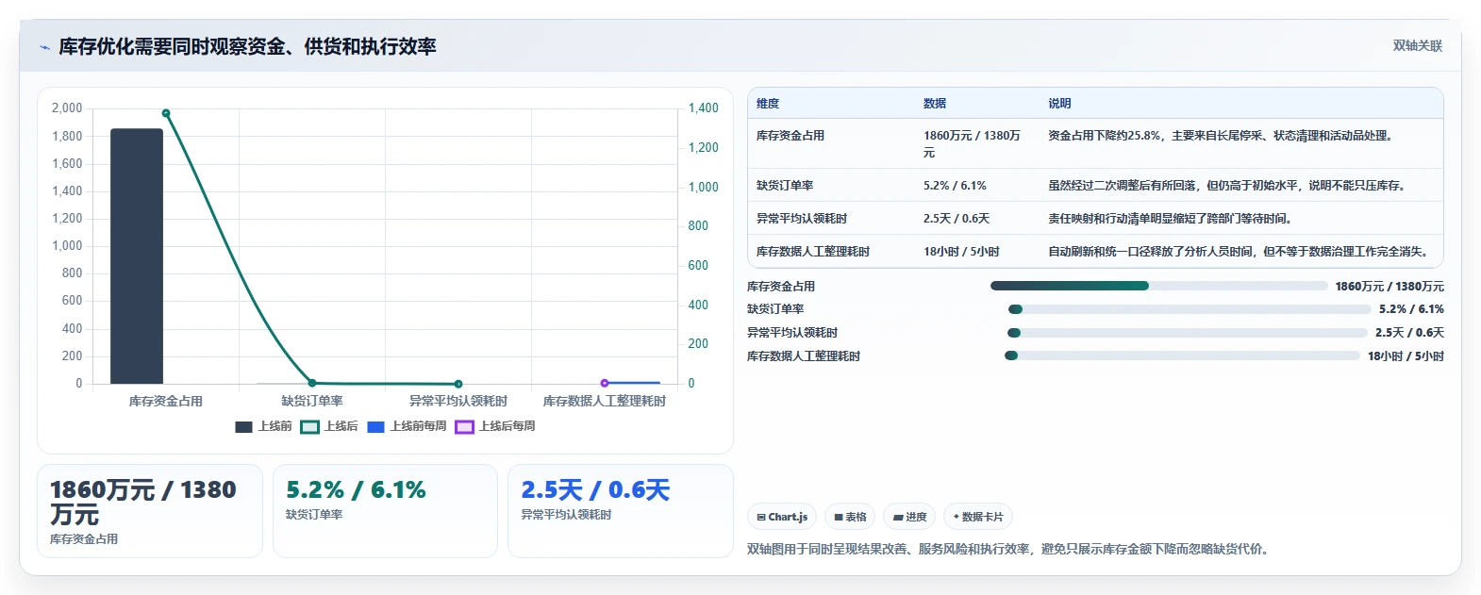The image size is (1481, 595).
Task: Click the green line point above 库存资金占用
Action: coord(166,113)
